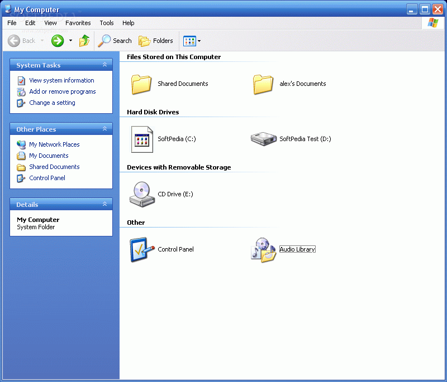The width and height of the screenshot is (447, 382).
Task: Click View system information link
Action: tap(61, 80)
